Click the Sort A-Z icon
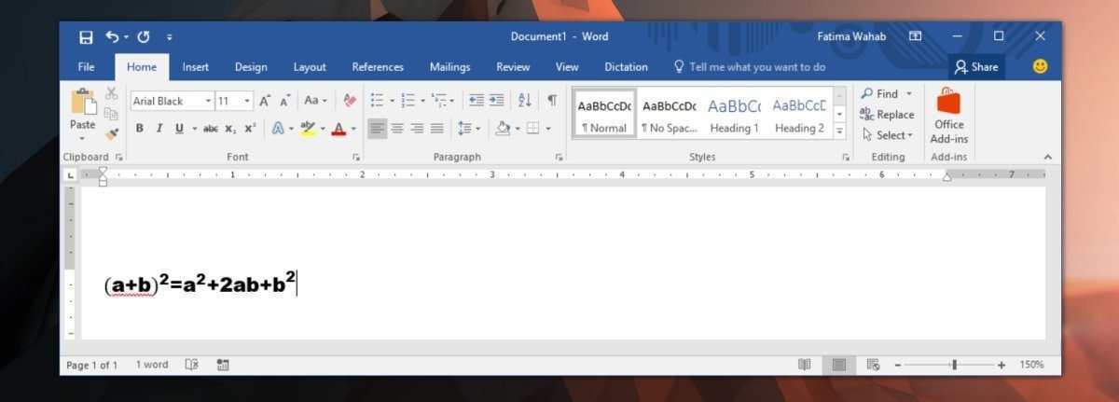1119x402 pixels. [x=524, y=101]
